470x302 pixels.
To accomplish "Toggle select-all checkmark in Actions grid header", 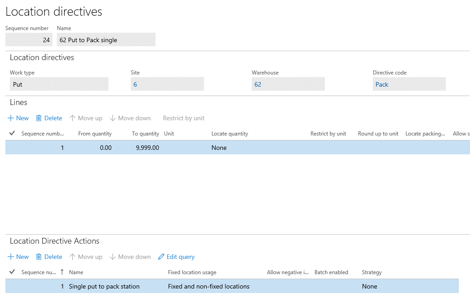I will tap(12, 272).
